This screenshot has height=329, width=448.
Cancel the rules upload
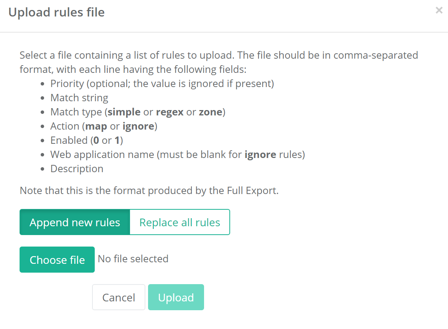119,297
